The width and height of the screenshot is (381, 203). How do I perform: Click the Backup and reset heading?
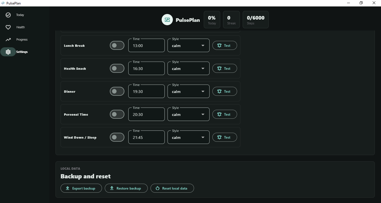pos(85,176)
